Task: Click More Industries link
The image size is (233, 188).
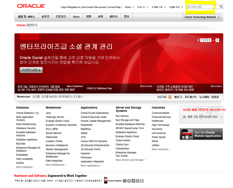Action: coord(161,149)
